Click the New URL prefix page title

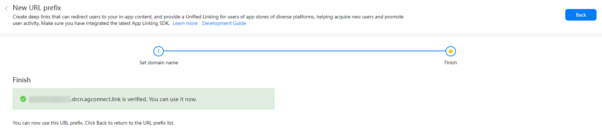tap(37, 8)
